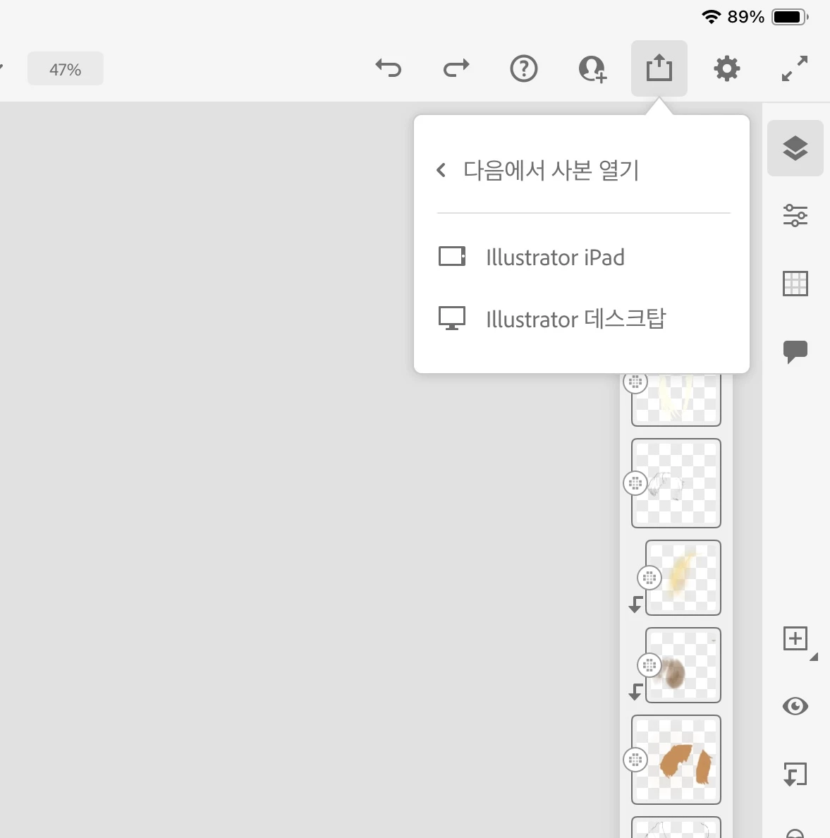The image size is (830, 838).
Task: Select the brown smudge clipped layer thumbnail
Action: pos(683,665)
